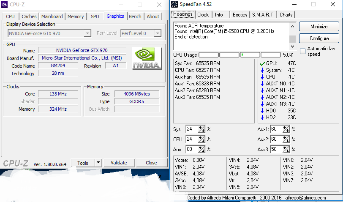
Task: Click the Technology 28 nm value
Action: tap(58, 73)
